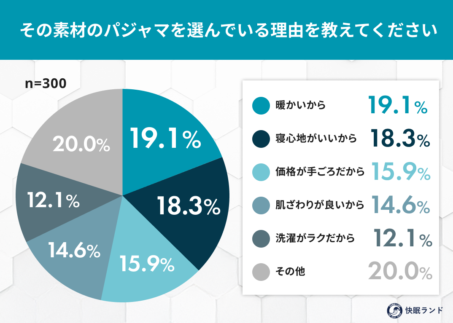
Task: Click the 洗濯がラクだから legend circle
Action: click(x=261, y=238)
